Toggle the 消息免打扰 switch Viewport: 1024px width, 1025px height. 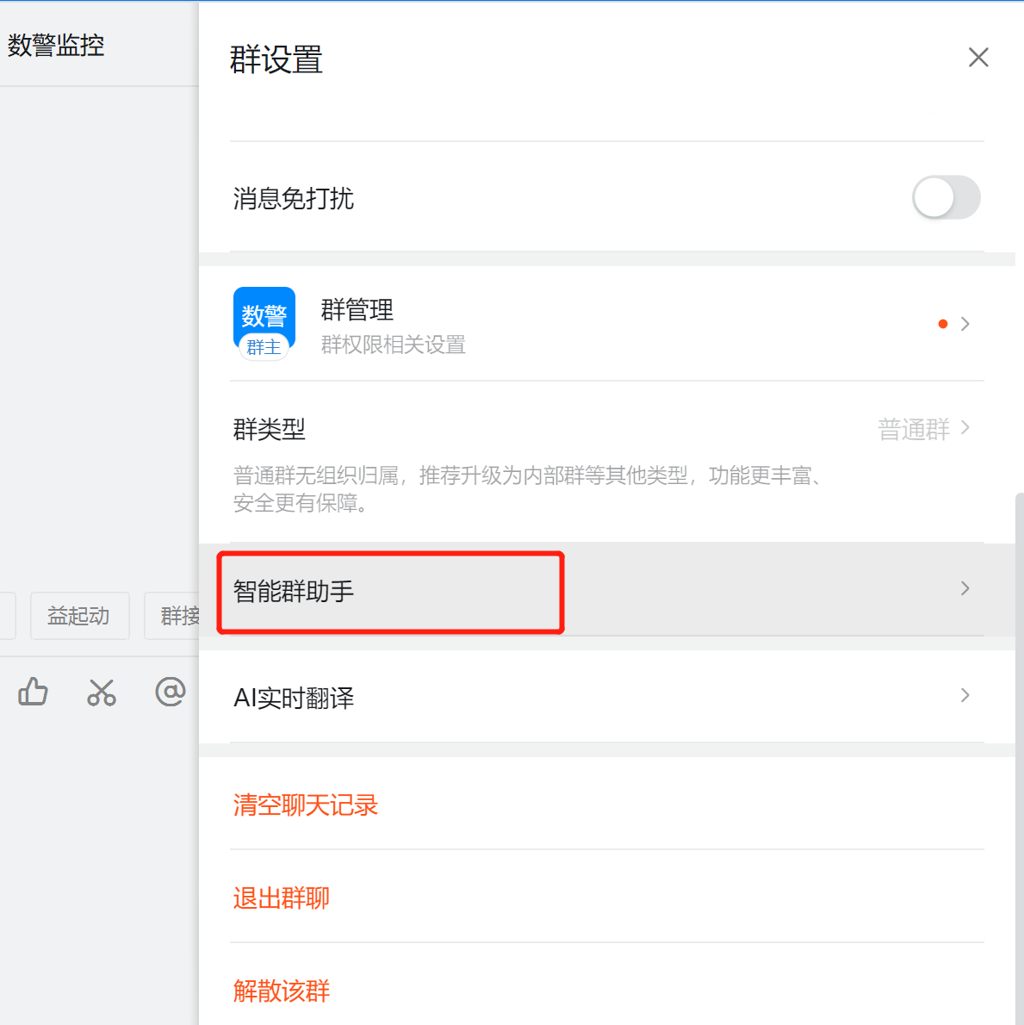pos(946,197)
